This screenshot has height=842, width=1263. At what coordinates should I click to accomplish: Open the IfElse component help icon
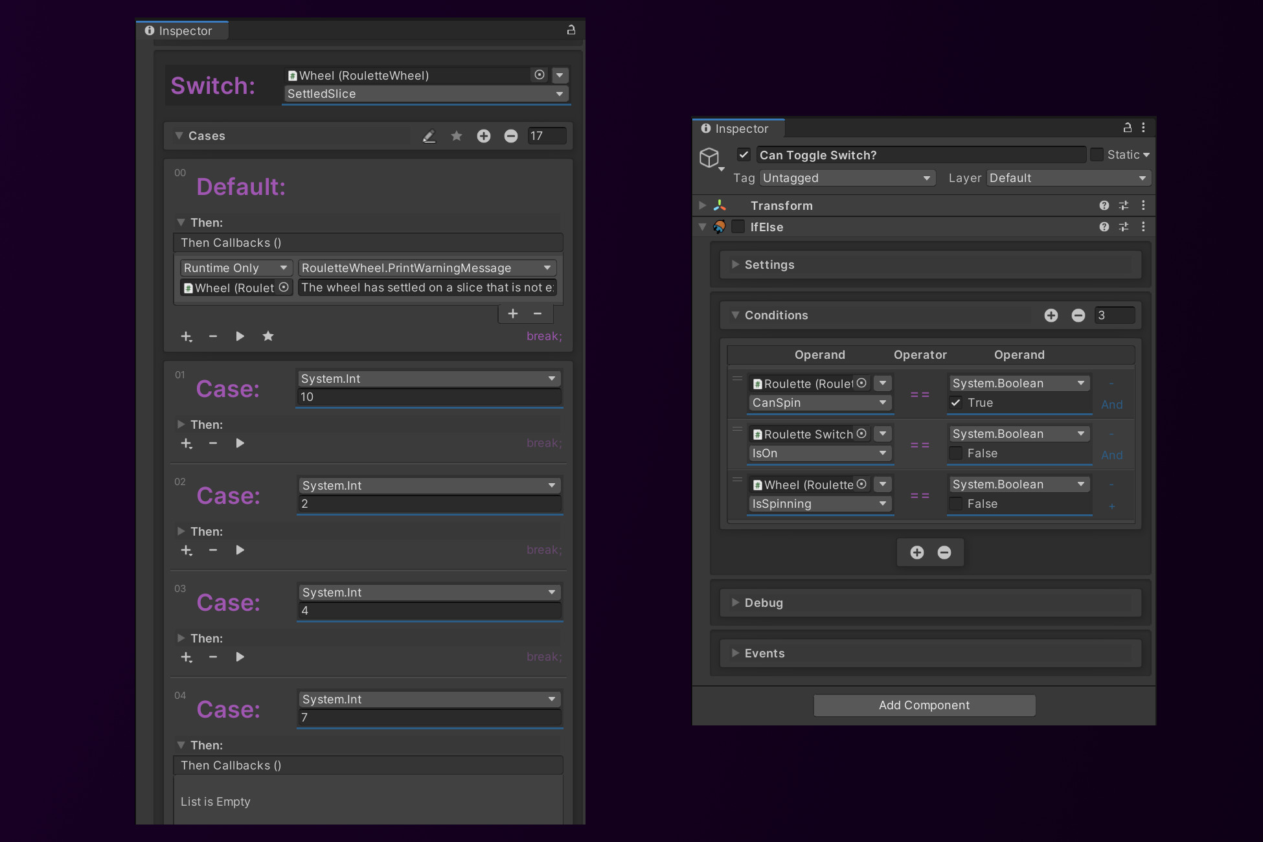click(1104, 227)
